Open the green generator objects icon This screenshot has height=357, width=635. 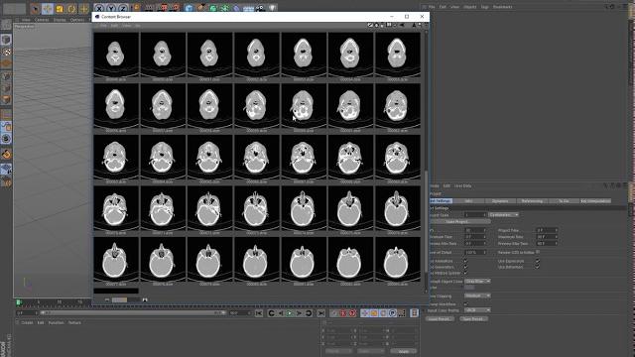(213, 7)
